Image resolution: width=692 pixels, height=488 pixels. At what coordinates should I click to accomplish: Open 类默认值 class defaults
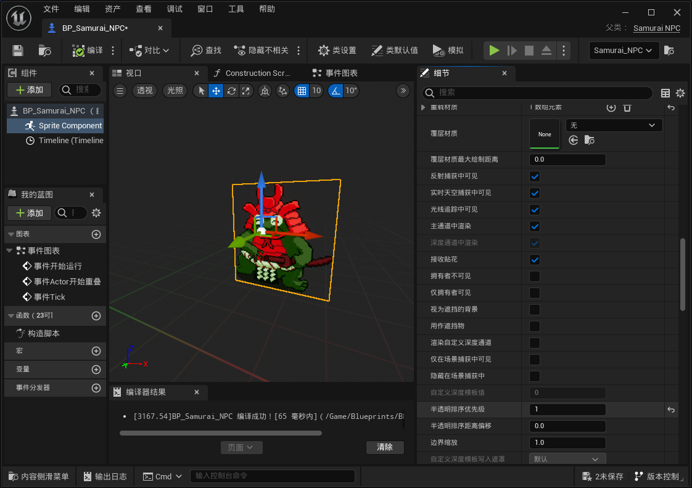coord(395,51)
